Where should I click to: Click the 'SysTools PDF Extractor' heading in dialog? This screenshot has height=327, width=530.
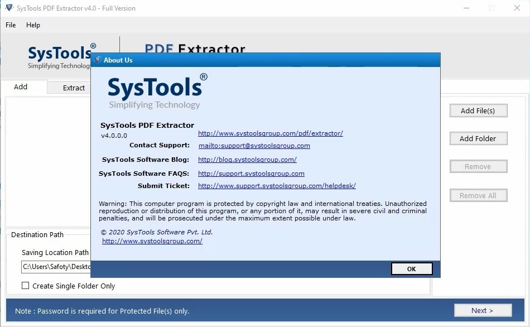click(147, 125)
